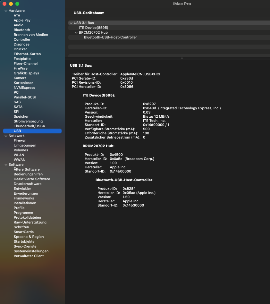Select Diagnose in sidebar
Viewport: 270px width, 304px height.
tap(21, 44)
